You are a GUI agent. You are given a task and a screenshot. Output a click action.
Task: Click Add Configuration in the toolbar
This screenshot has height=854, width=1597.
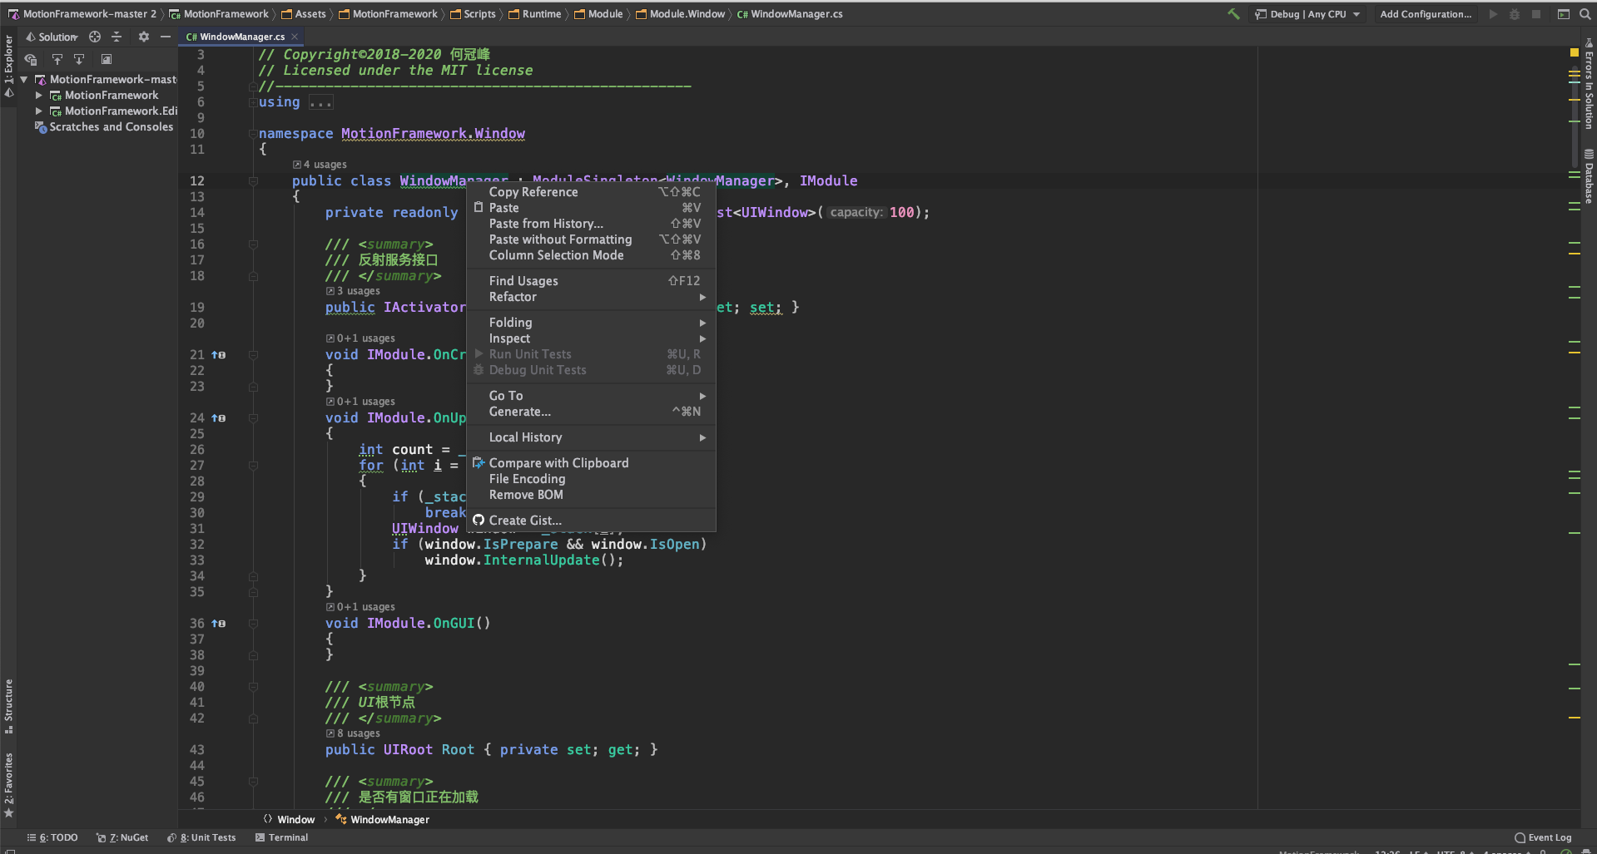pyautogui.click(x=1425, y=14)
